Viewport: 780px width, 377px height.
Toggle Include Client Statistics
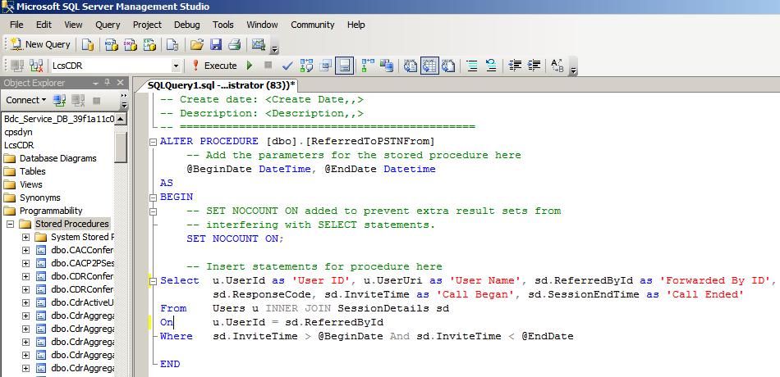(387, 66)
